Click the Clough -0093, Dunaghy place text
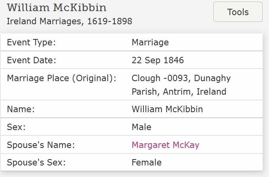The width and height of the screenshot is (269, 177). point(181,78)
